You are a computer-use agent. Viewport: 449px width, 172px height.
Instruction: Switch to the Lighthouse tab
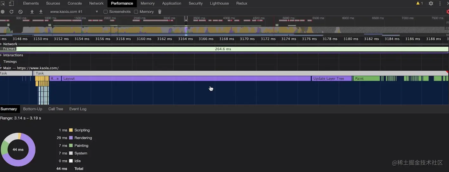219,3
